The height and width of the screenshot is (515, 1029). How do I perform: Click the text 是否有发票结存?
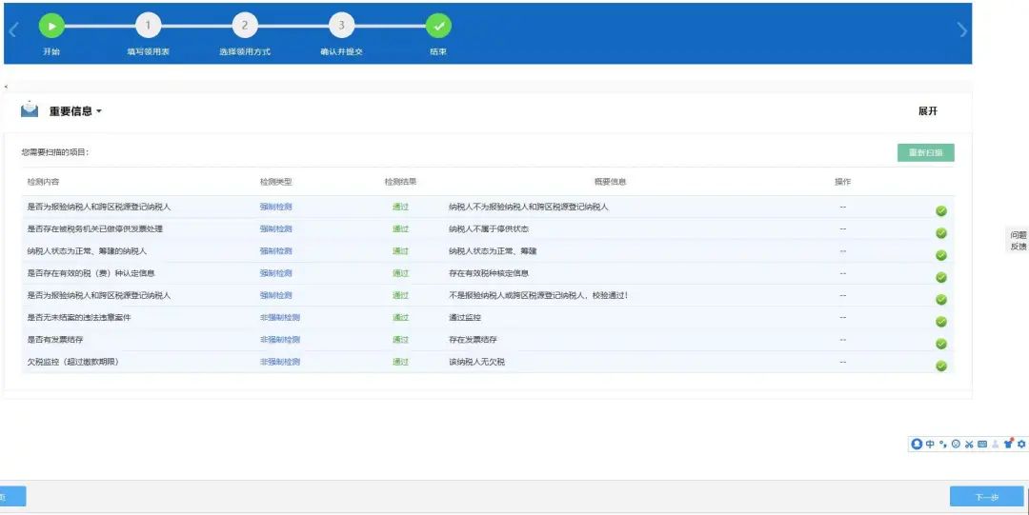[x=55, y=340]
